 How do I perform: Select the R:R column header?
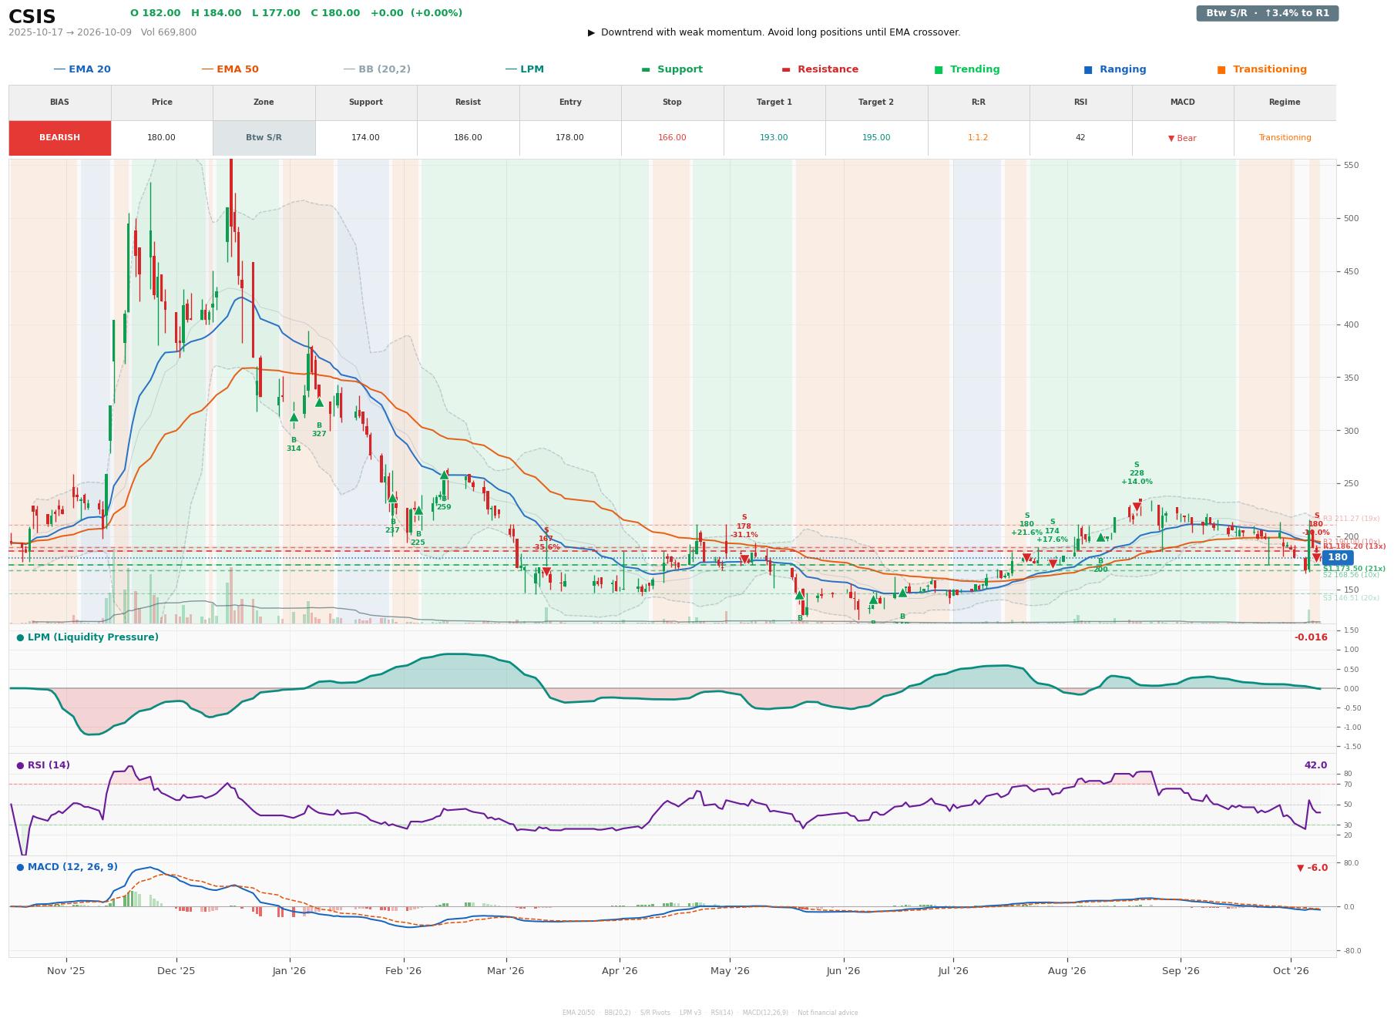tap(979, 102)
